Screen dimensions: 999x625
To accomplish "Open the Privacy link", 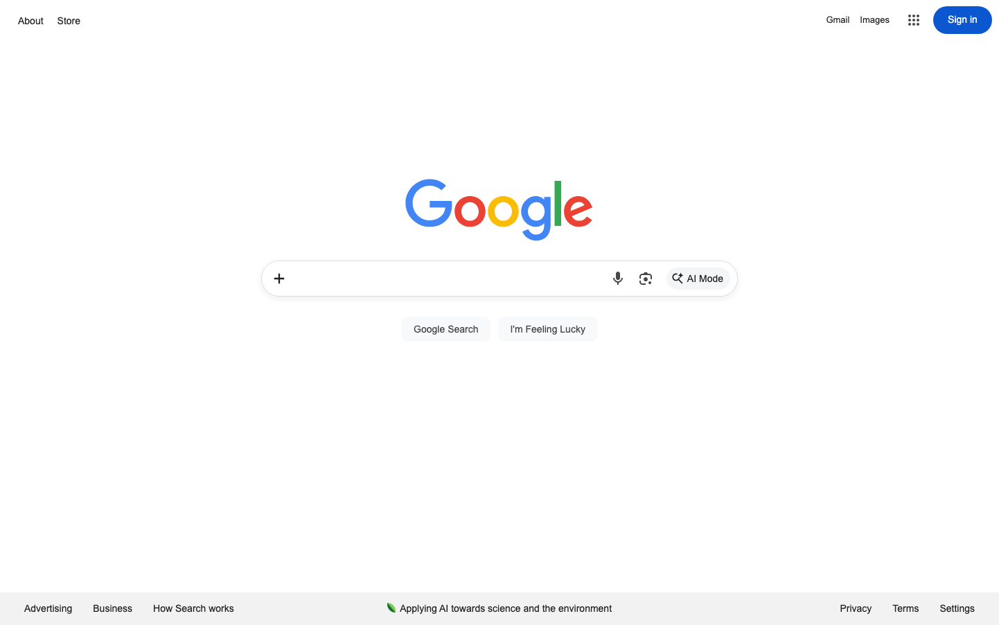I will click(856, 608).
